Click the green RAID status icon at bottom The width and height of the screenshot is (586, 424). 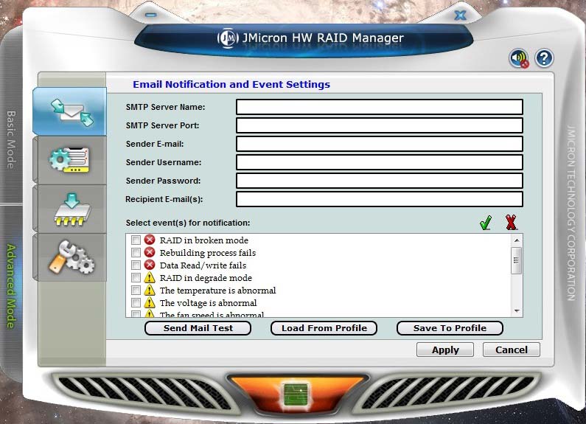[294, 394]
